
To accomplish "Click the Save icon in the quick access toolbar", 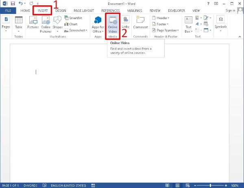I will 13,3.
